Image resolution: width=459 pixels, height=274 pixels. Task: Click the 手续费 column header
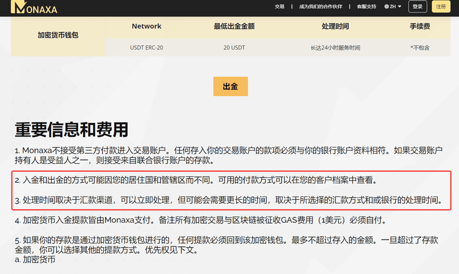pyautogui.click(x=420, y=26)
